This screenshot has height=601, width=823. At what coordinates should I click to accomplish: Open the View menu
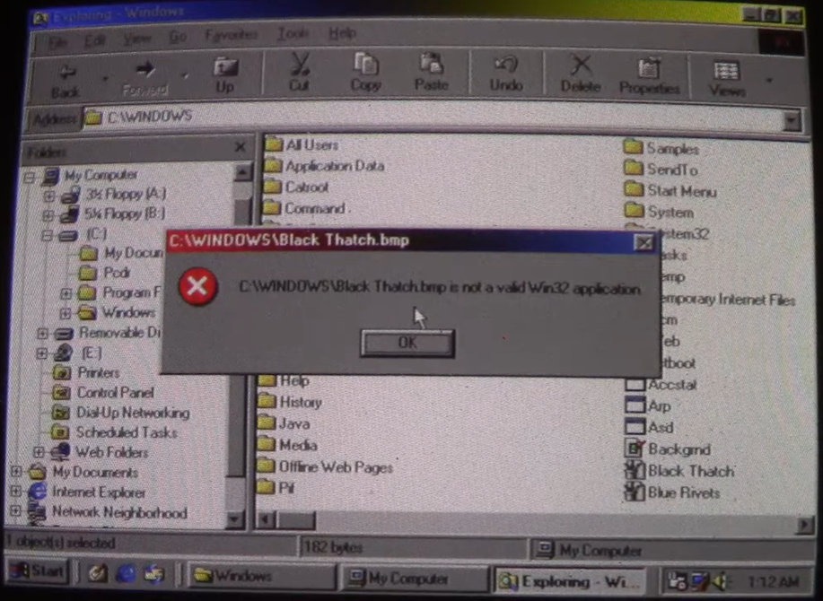(137, 38)
